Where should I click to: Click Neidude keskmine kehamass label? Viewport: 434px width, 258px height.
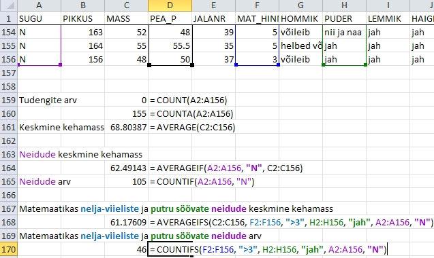[x=80, y=154]
